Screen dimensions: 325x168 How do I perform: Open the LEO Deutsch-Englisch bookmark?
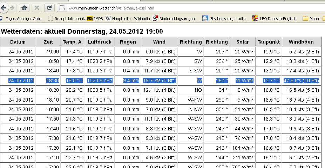(276, 19)
